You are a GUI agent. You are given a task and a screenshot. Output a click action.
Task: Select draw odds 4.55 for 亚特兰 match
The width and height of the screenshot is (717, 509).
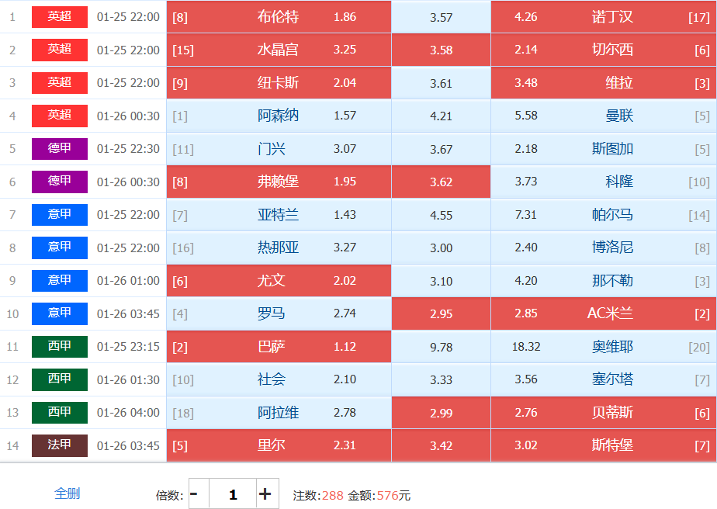click(x=441, y=215)
